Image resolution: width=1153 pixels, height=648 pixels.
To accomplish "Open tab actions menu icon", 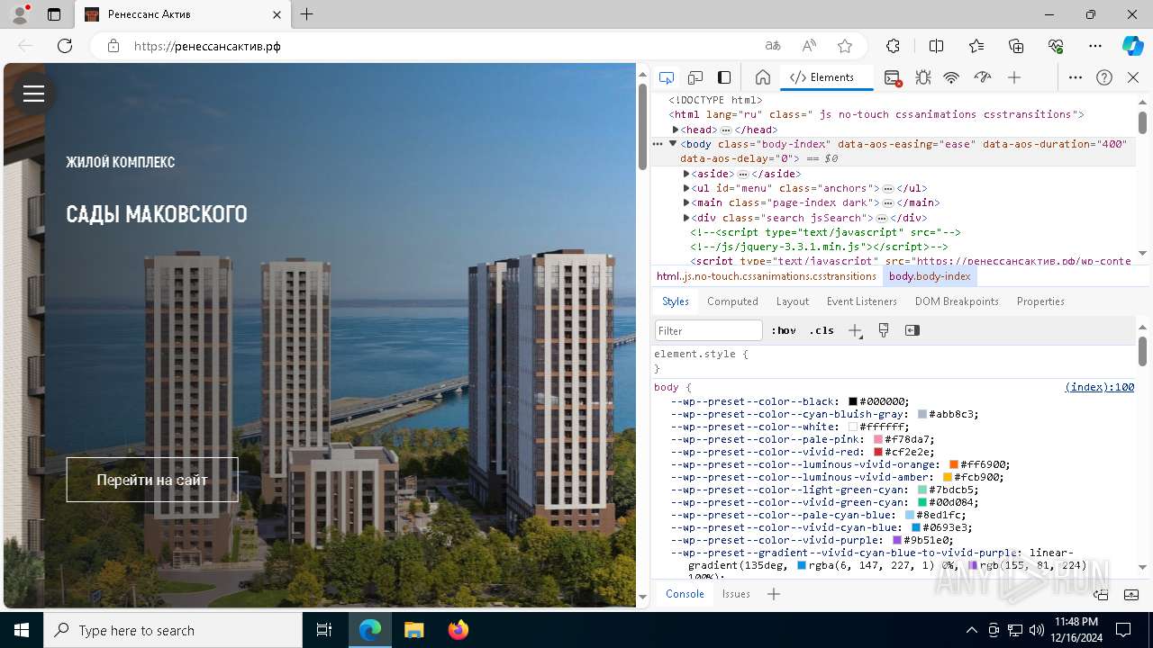I will tap(54, 14).
